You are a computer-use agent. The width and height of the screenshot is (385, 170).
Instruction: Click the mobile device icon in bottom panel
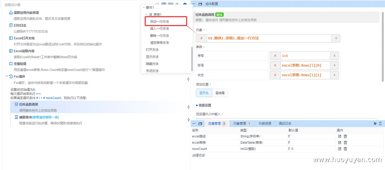[380, 124]
